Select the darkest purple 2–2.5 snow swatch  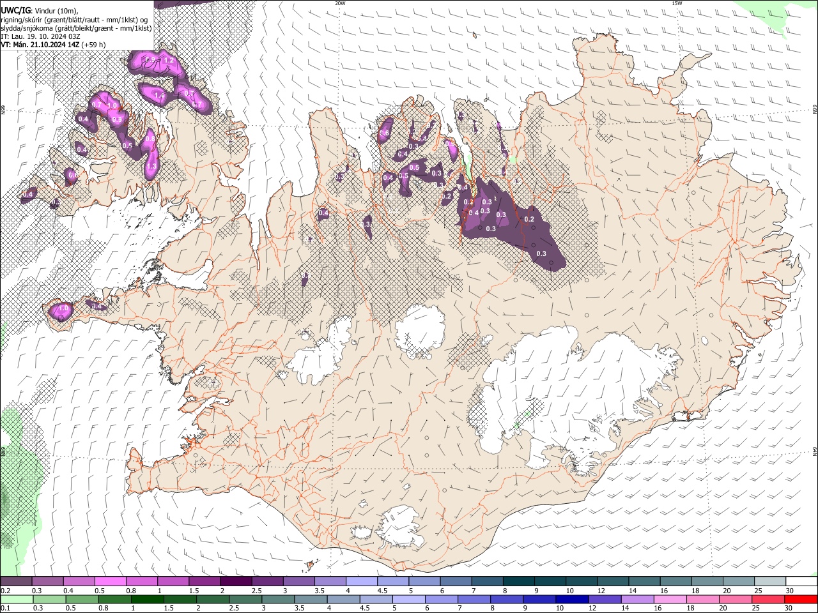[235, 582]
